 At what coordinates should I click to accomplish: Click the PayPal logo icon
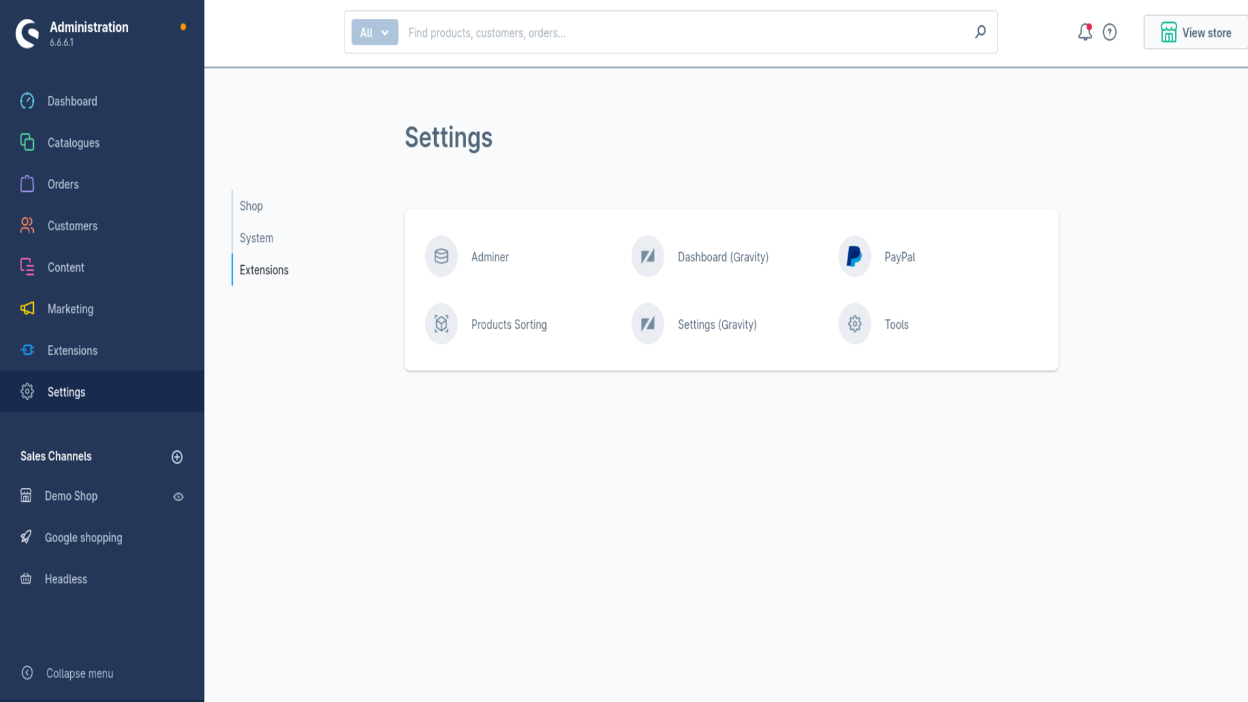[855, 256]
